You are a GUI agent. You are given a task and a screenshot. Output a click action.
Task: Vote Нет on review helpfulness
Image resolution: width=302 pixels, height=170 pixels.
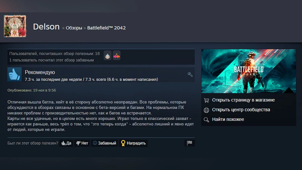82,143
